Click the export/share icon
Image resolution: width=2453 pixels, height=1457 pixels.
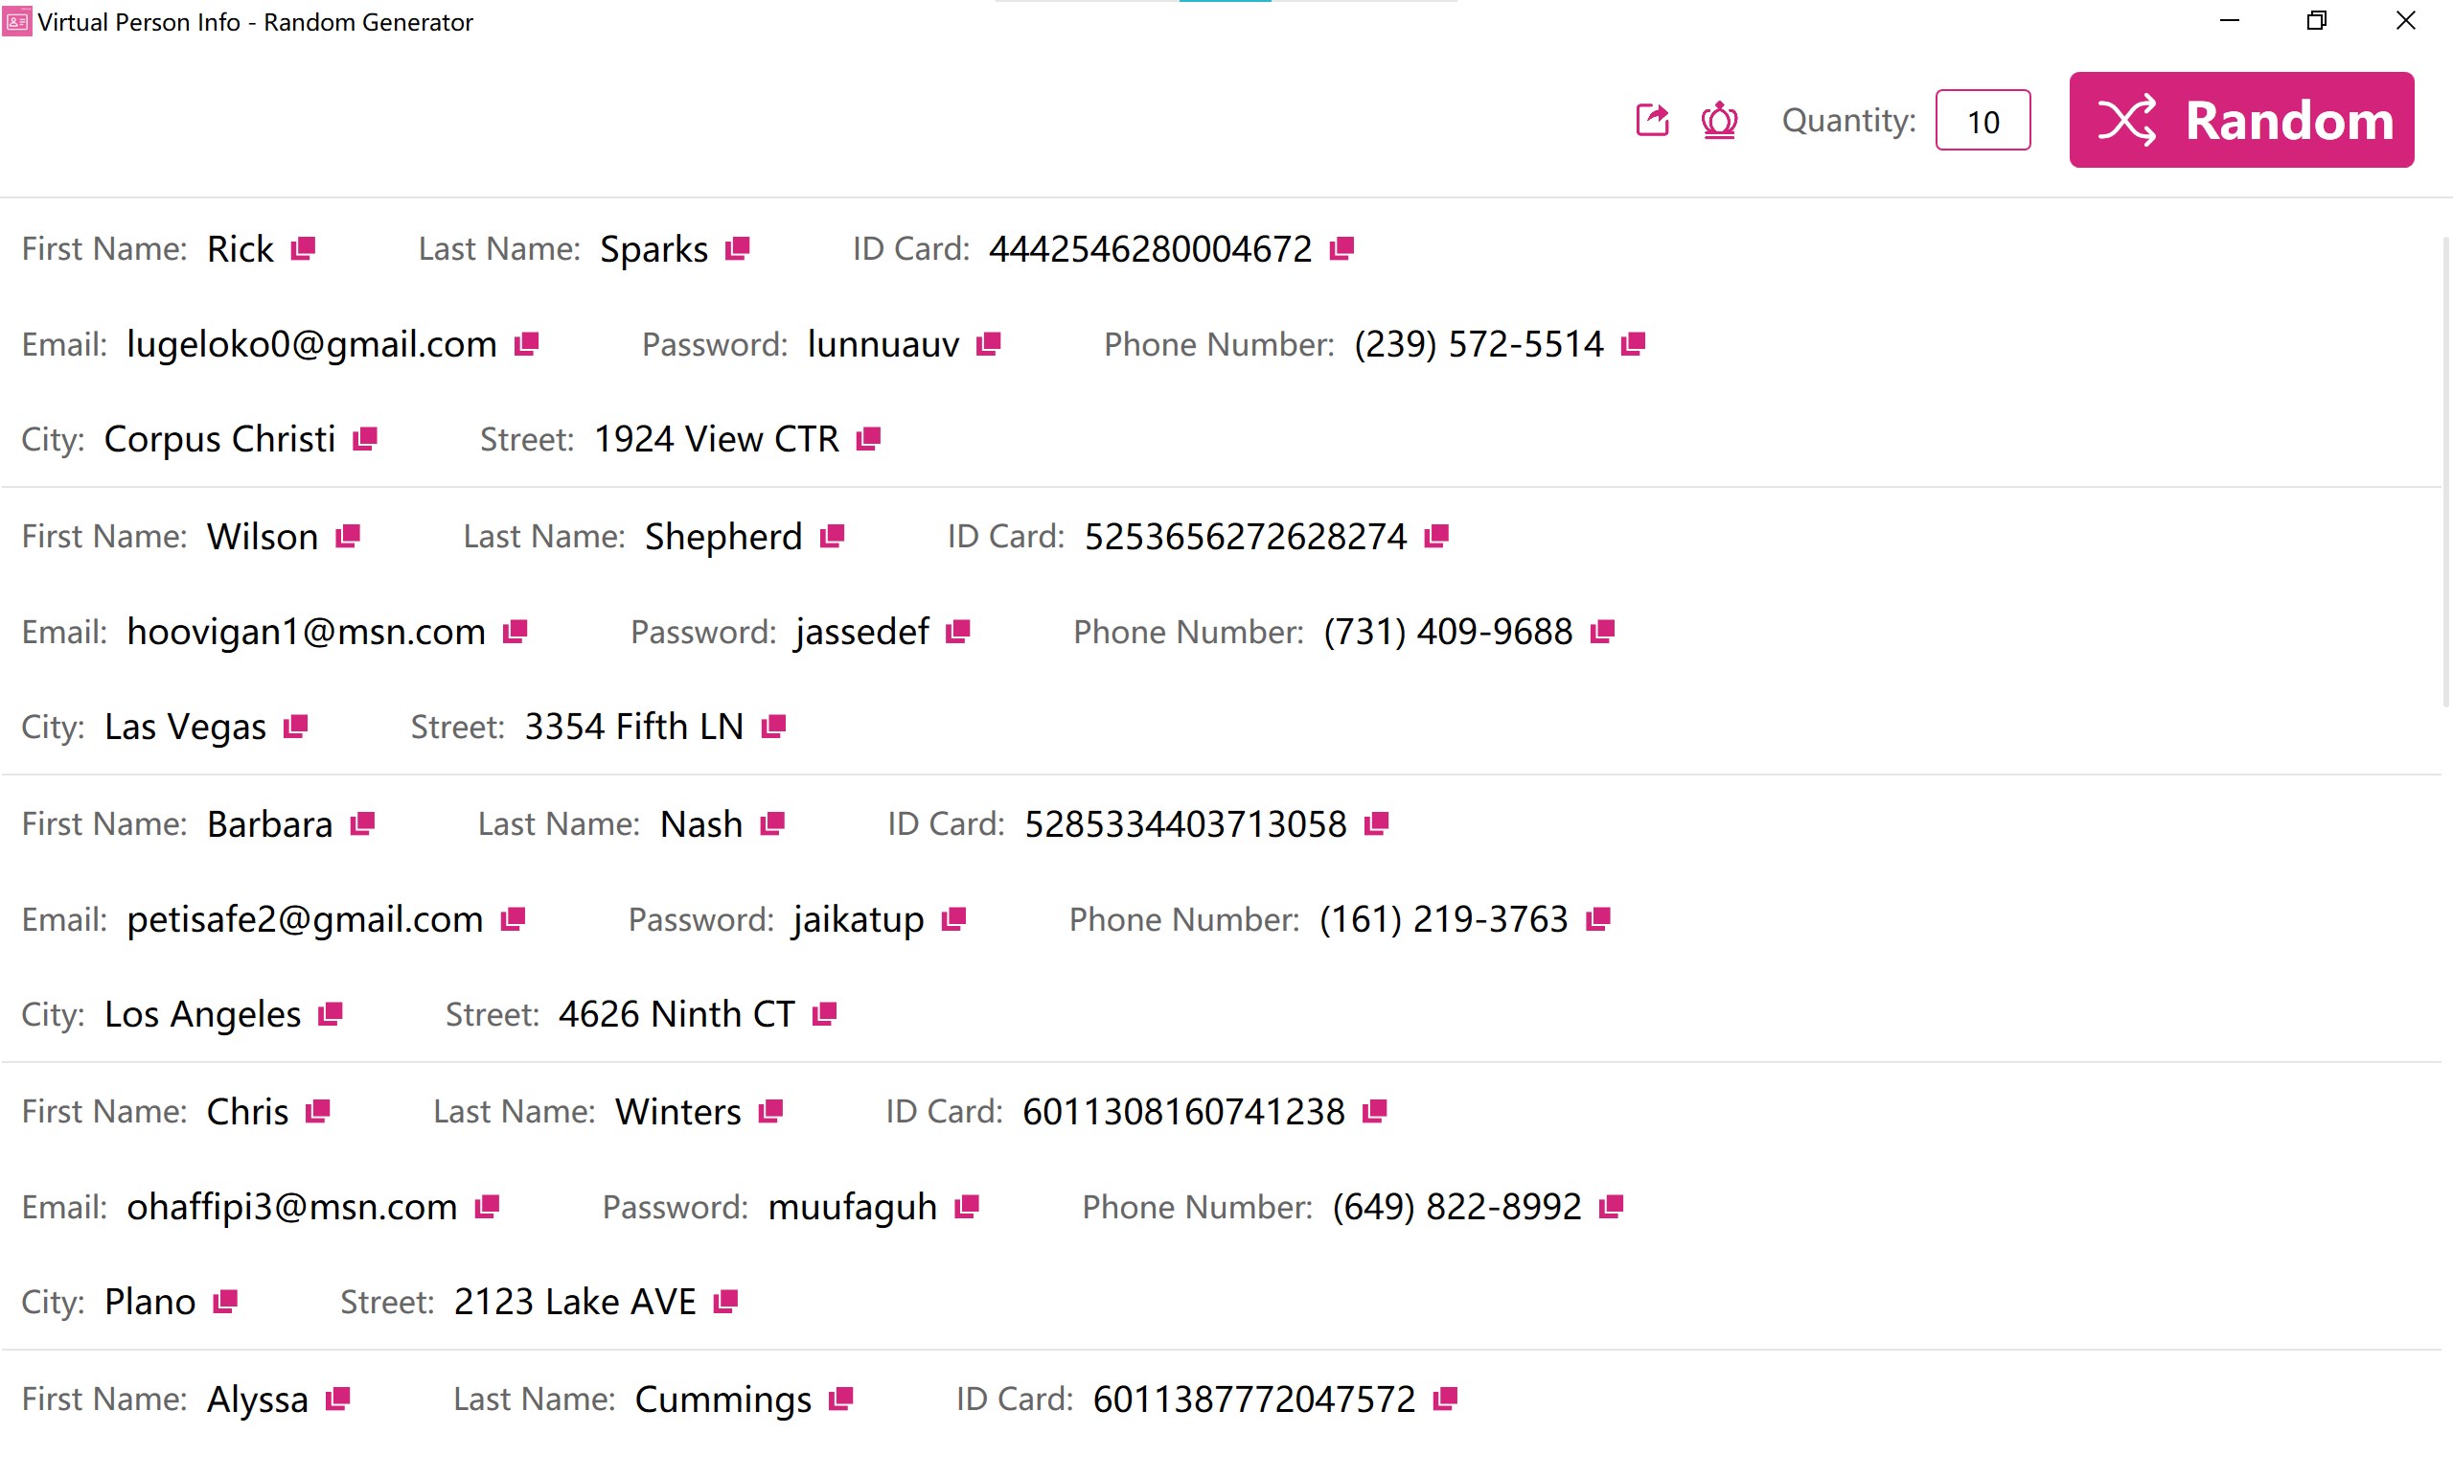[1652, 120]
